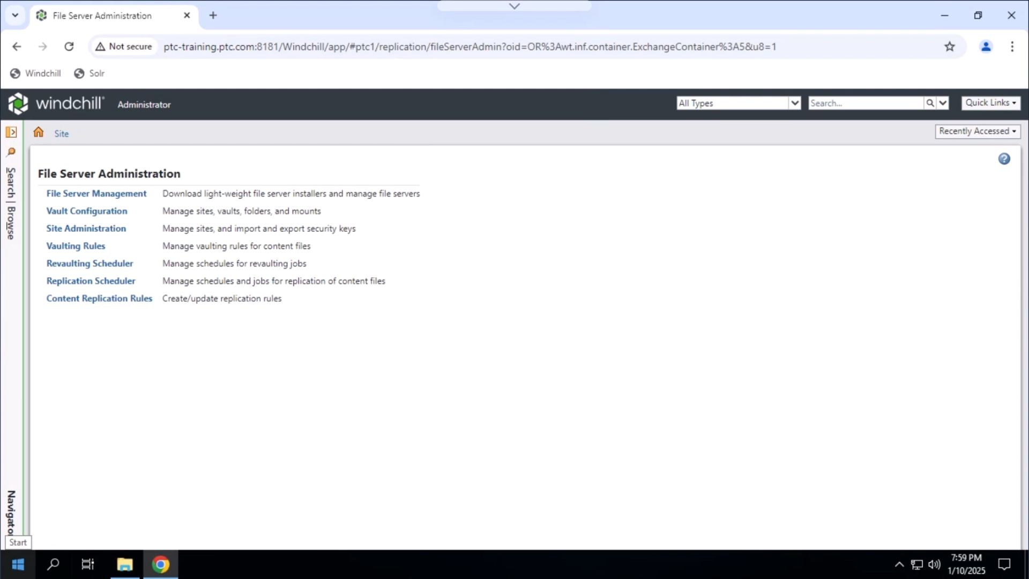Reload the page in Chrome
The image size is (1029, 579).
[69, 47]
